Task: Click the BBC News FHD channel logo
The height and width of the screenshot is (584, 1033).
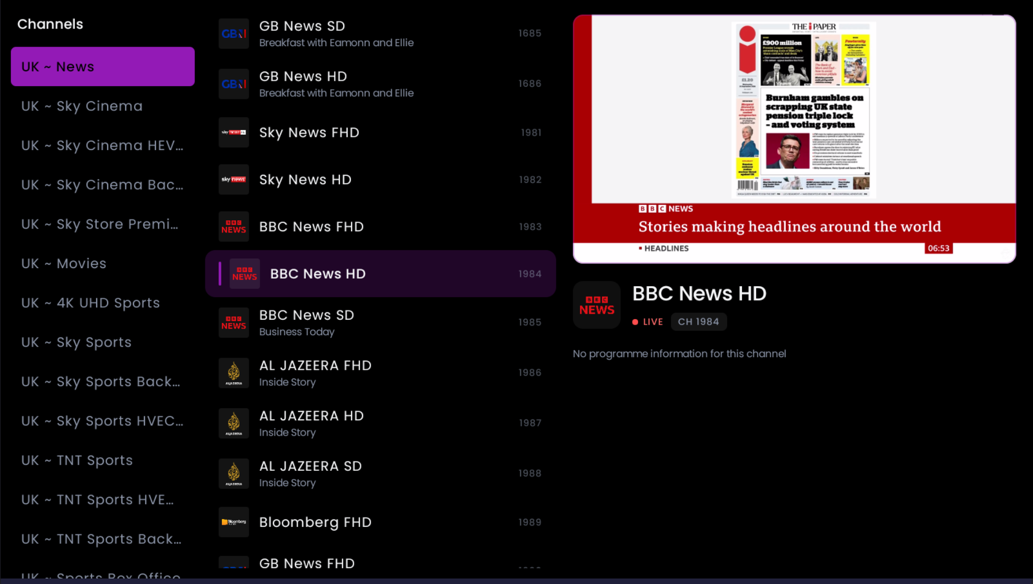Action: click(x=233, y=227)
